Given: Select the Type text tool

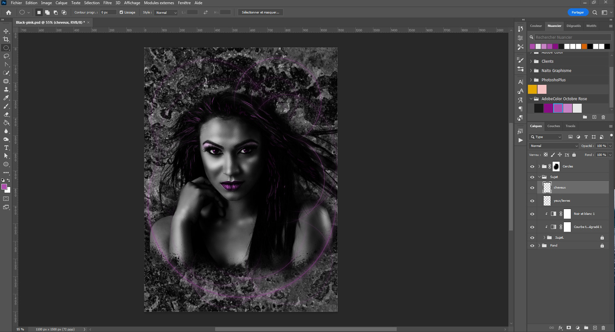Looking at the screenshot, I should [x=6, y=148].
